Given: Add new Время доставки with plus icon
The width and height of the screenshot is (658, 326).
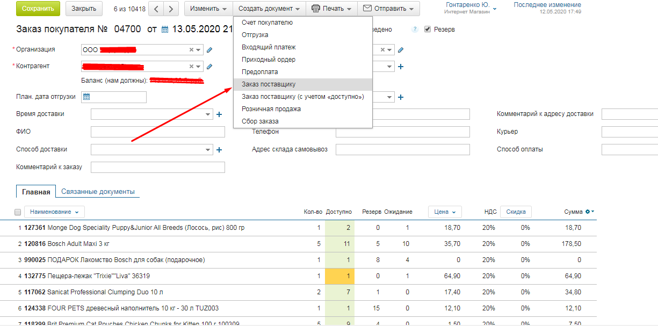Looking at the screenshot, I should (219, 114).
